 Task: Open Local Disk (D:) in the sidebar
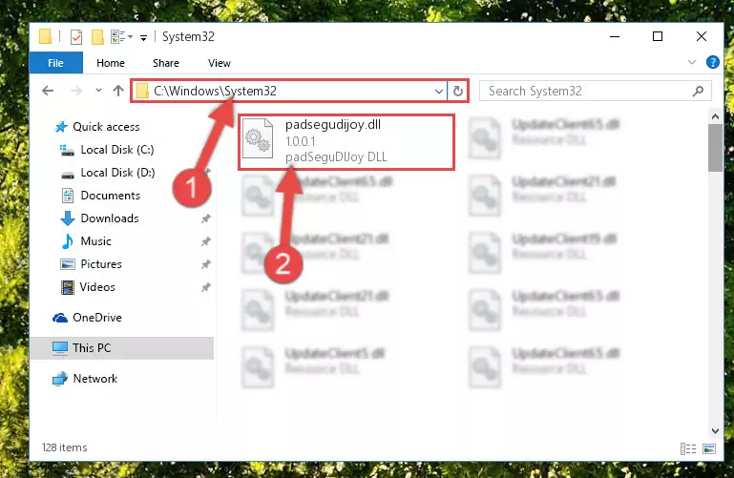tap(117, 173)
